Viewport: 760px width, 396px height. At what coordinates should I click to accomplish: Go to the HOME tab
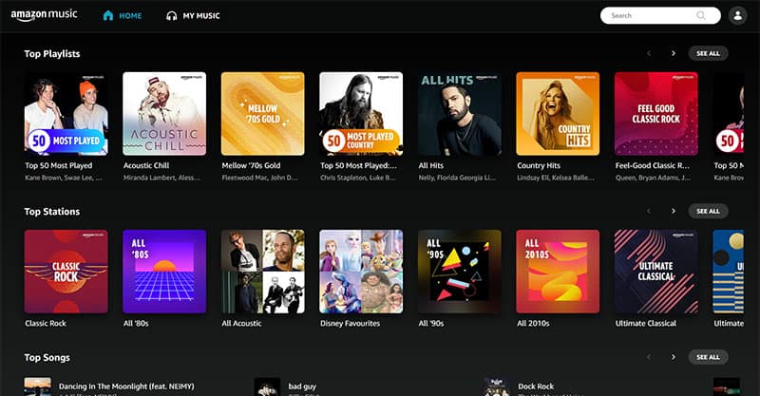coord(123,15)
